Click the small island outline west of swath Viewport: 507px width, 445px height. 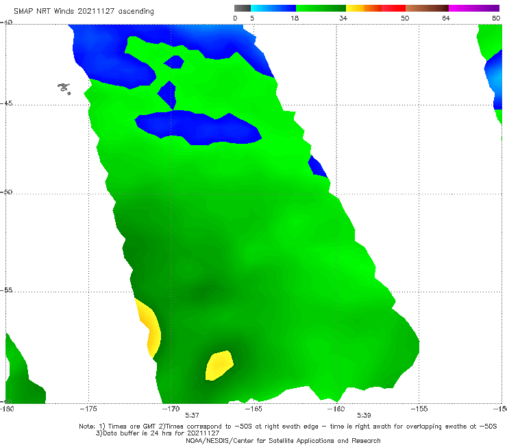(64, 88)
